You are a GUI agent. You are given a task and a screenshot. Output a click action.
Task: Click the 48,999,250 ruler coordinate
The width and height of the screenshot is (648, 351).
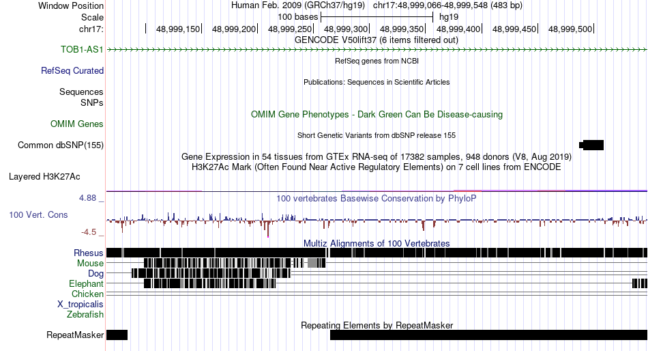point(290,29)
